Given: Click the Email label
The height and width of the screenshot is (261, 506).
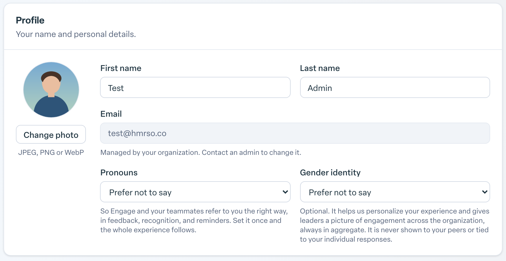Looking at the screenshot, I should click(x=111, y=114).
